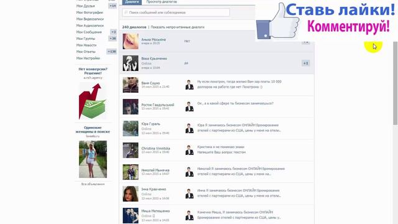Viewport: 398px width, 224px height.
Task: Click the +14 badge next to Мои Друзья
Action: point(113,6)
